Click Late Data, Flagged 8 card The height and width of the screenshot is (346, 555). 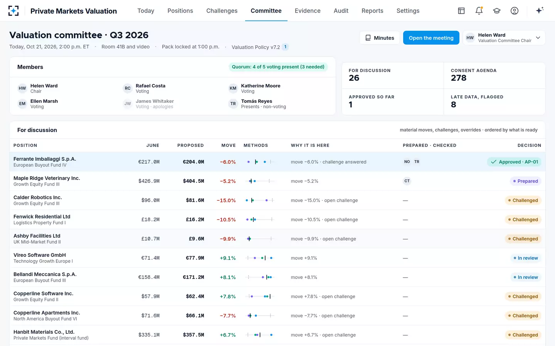coord(494,102)
